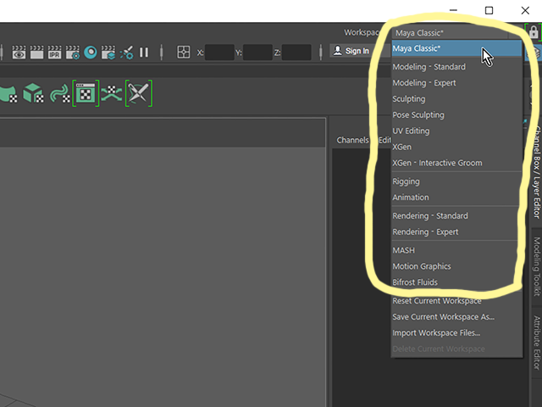The width and height of the screenshot is (542, 407).
Task: Click Import Workspace Files...
Action: (456, 332)
